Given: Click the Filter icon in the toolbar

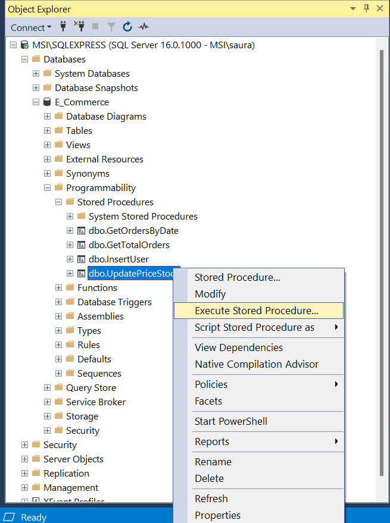Looking at the screenshot, I should (111, 27).
